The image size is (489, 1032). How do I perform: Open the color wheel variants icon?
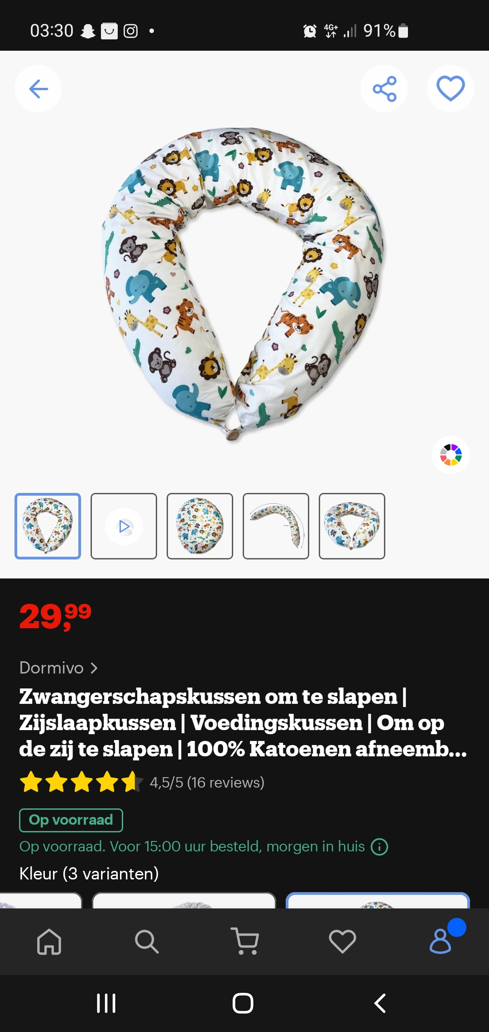pyautogui.click(x=451, y=455)
